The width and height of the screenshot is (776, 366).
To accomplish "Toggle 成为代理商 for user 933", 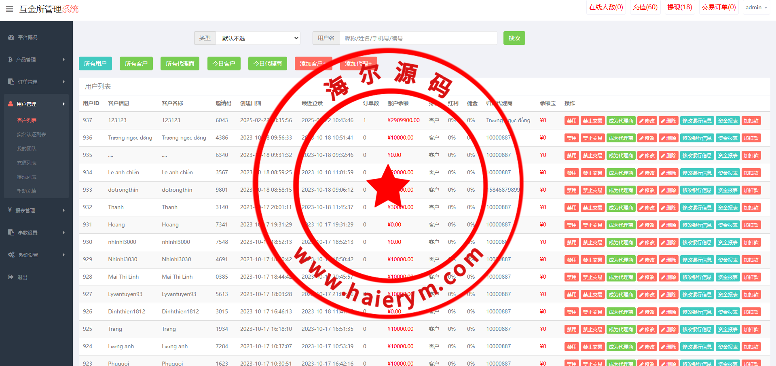I will point(621,190).
